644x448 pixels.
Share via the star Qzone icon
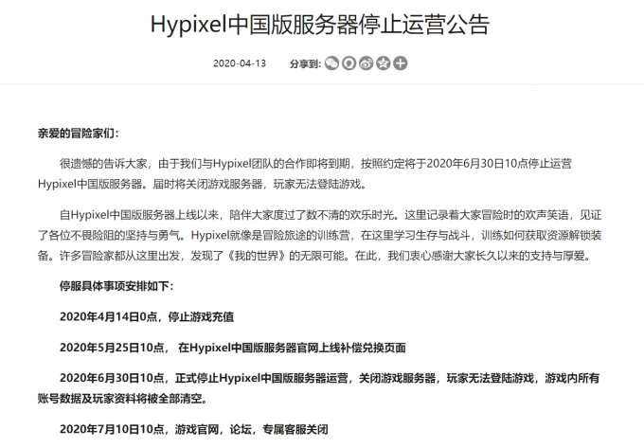(x=384, y=63)
